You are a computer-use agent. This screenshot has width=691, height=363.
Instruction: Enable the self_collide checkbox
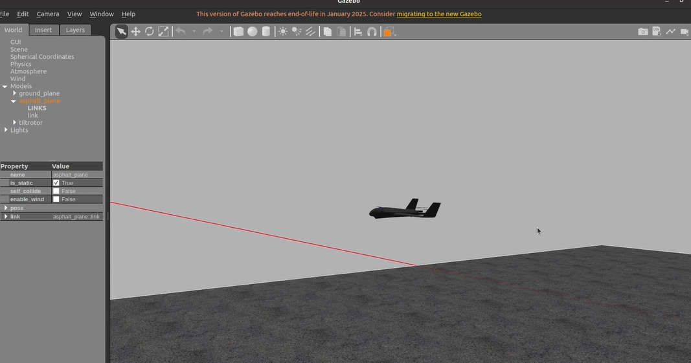point(56,192)
